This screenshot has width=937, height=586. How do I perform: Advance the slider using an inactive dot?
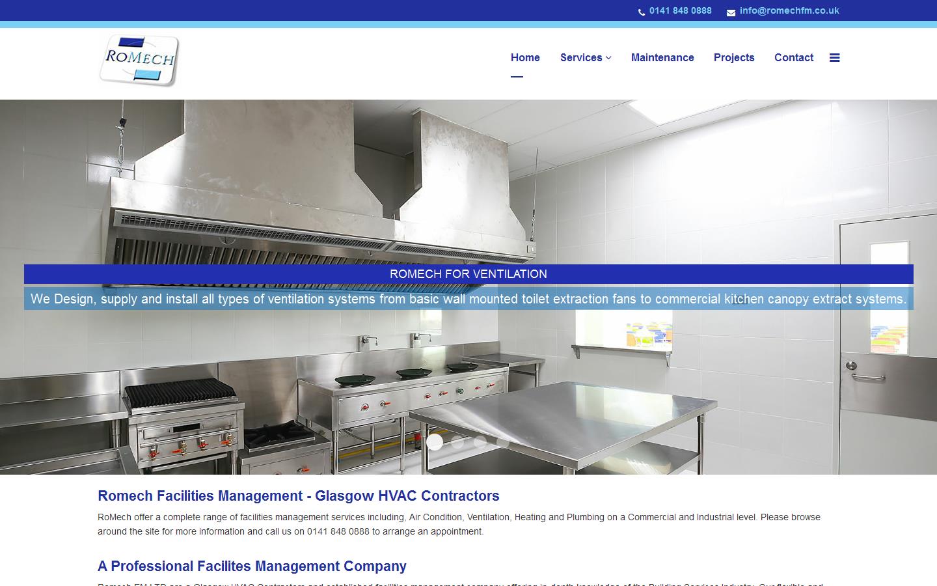point(459,441)
